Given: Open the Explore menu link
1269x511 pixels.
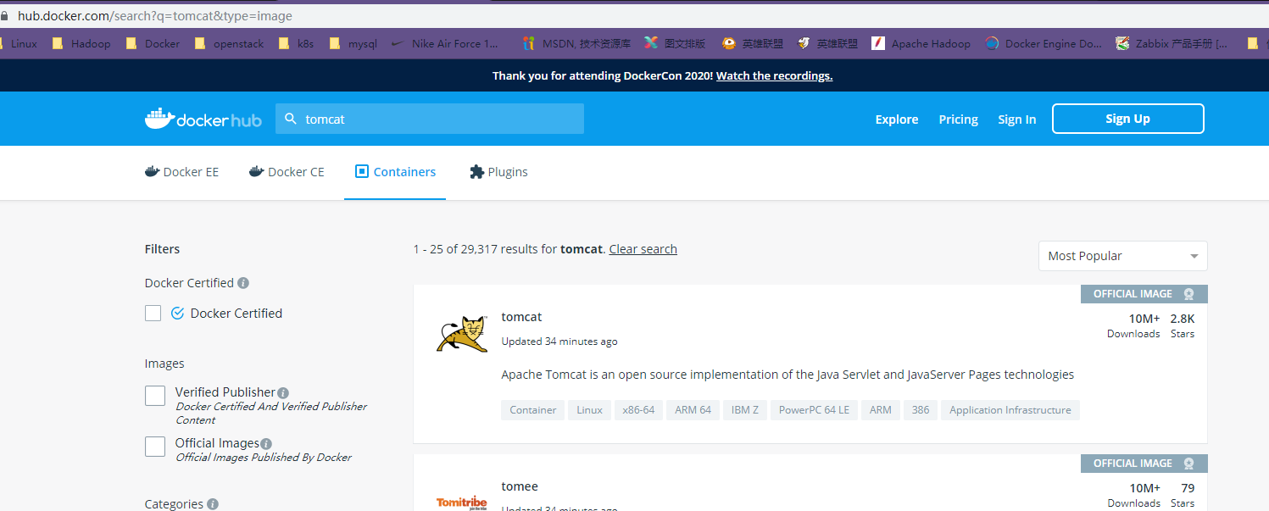Looking at the screenshot, I should (897, 119).
